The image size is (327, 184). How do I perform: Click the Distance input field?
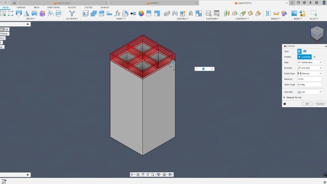click(309, 79)
